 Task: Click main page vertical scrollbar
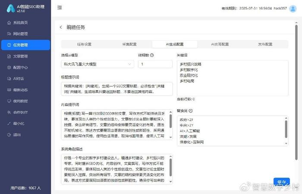[296, 92]
